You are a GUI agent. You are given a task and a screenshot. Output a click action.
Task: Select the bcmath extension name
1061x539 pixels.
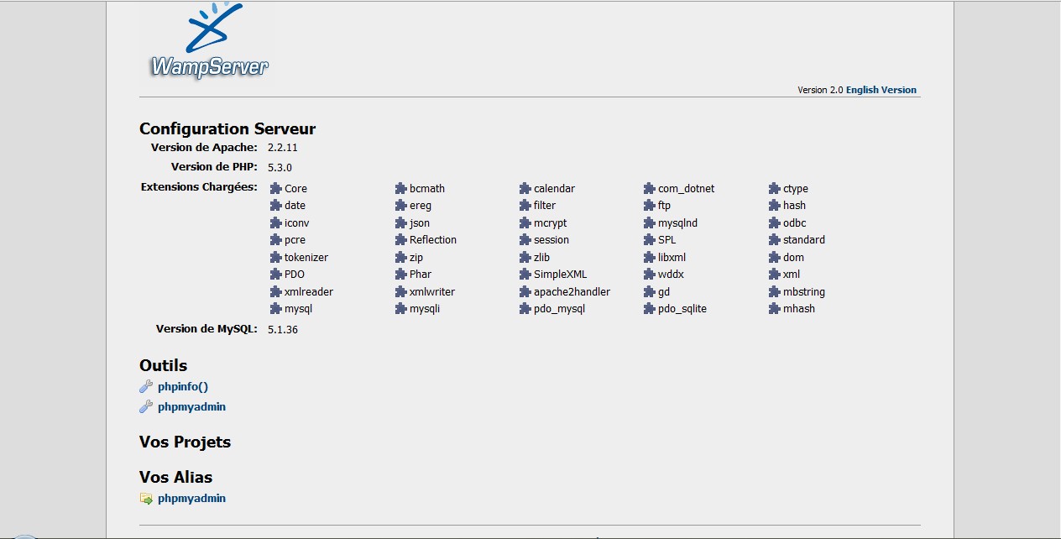427,189
